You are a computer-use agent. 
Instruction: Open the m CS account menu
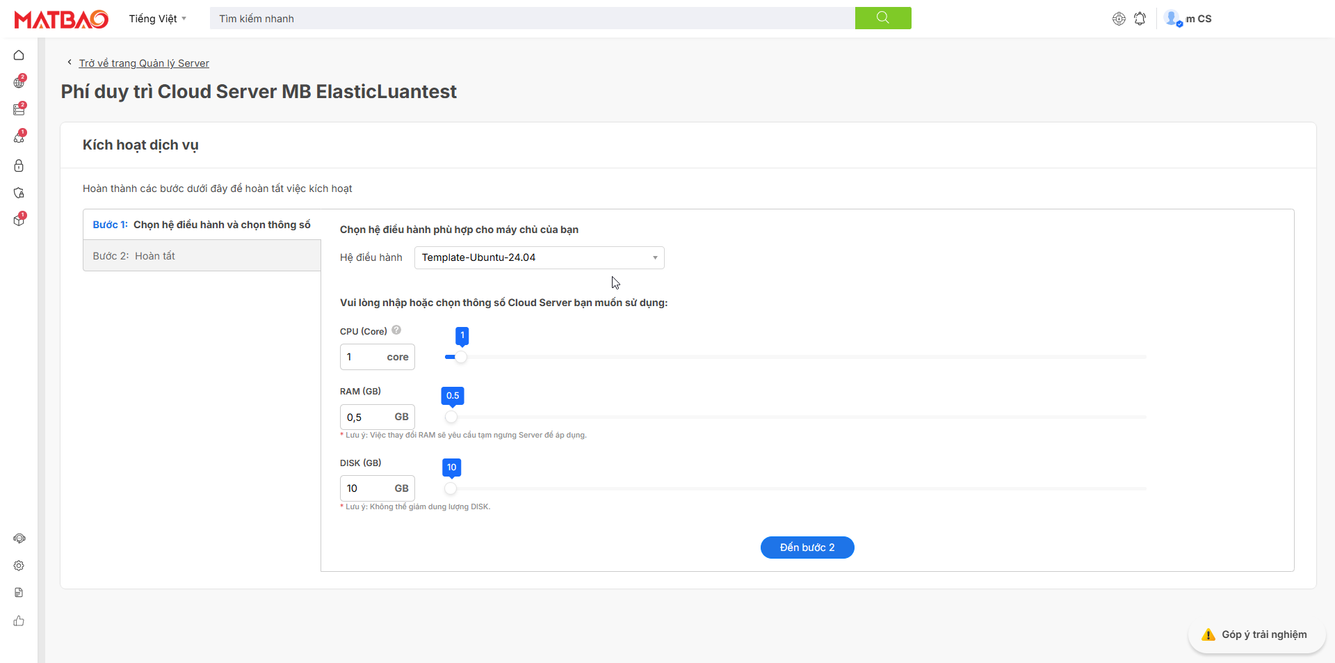pos(1188,19)
